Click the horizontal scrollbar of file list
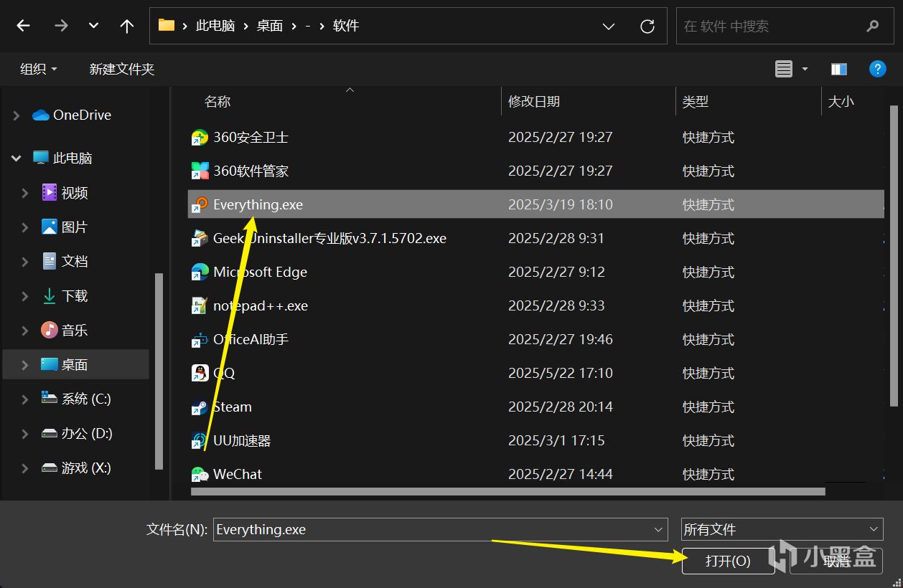903x588 pixels. coord(507,491)
